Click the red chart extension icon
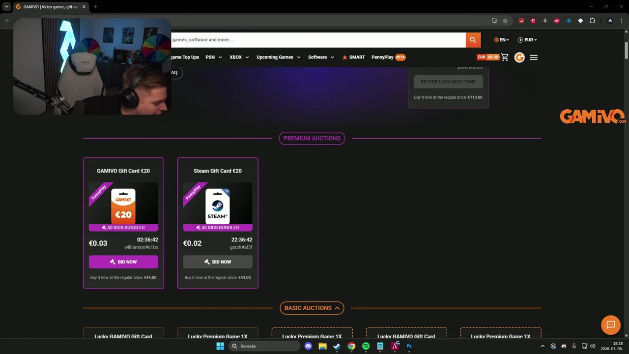This screenshot has width=629, height=354. pos(521,21)
